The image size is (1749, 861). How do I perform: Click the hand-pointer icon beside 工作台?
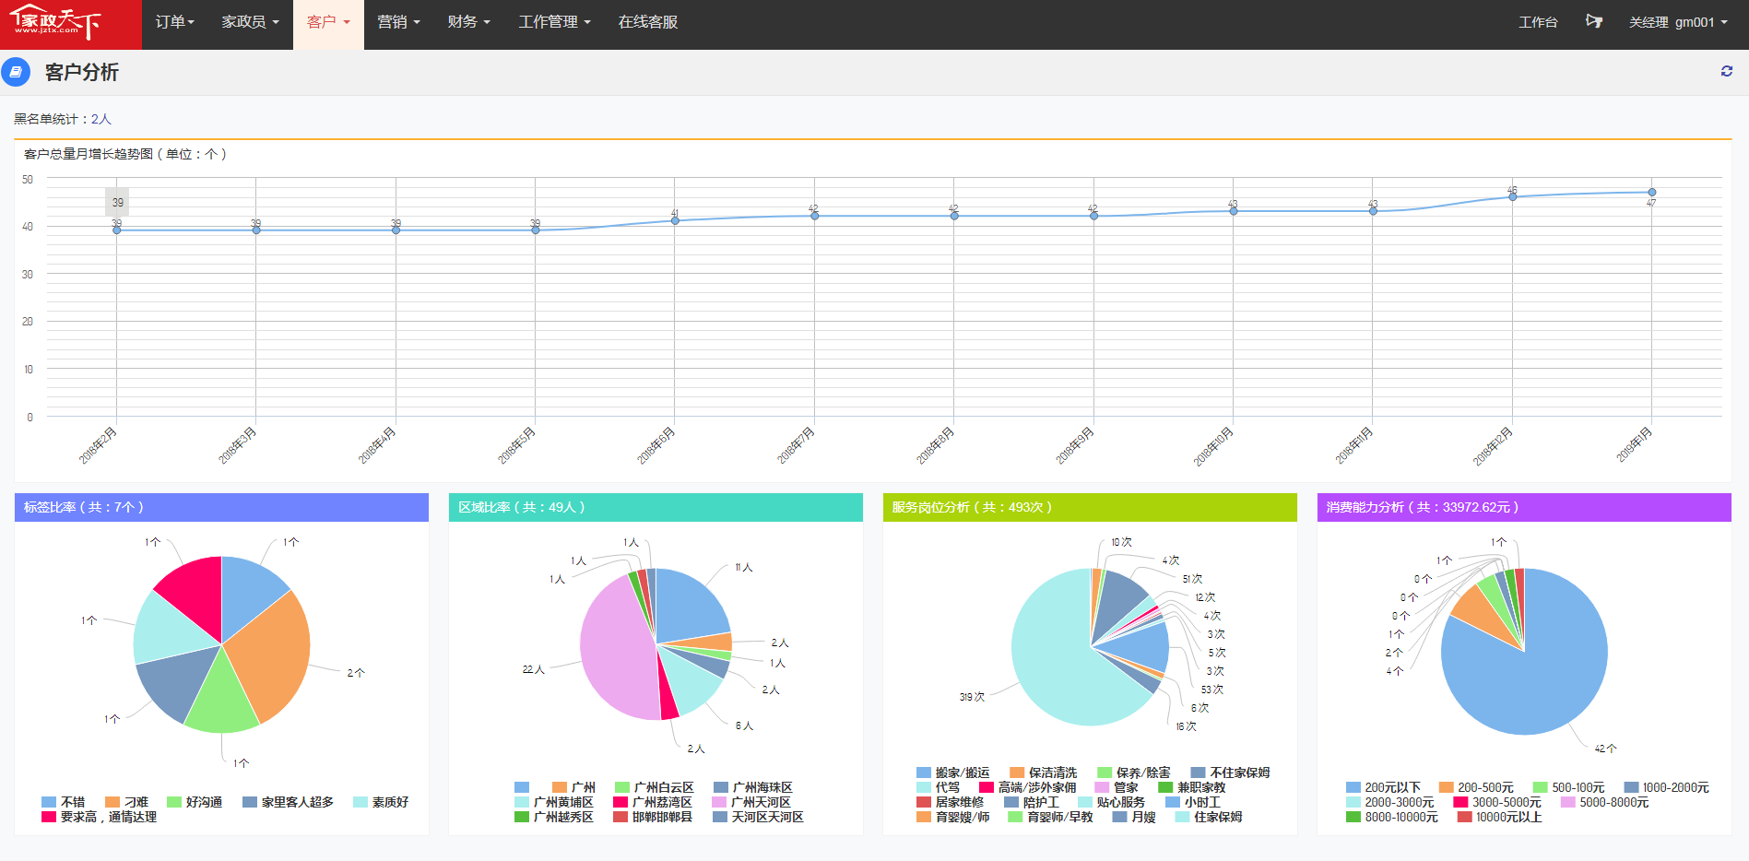point(1593,21)
